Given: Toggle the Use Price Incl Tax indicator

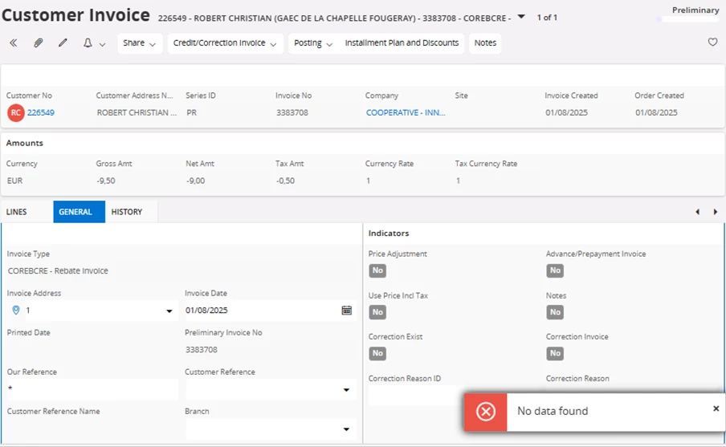Looking at the screenshot, I should tap(377, 312).
